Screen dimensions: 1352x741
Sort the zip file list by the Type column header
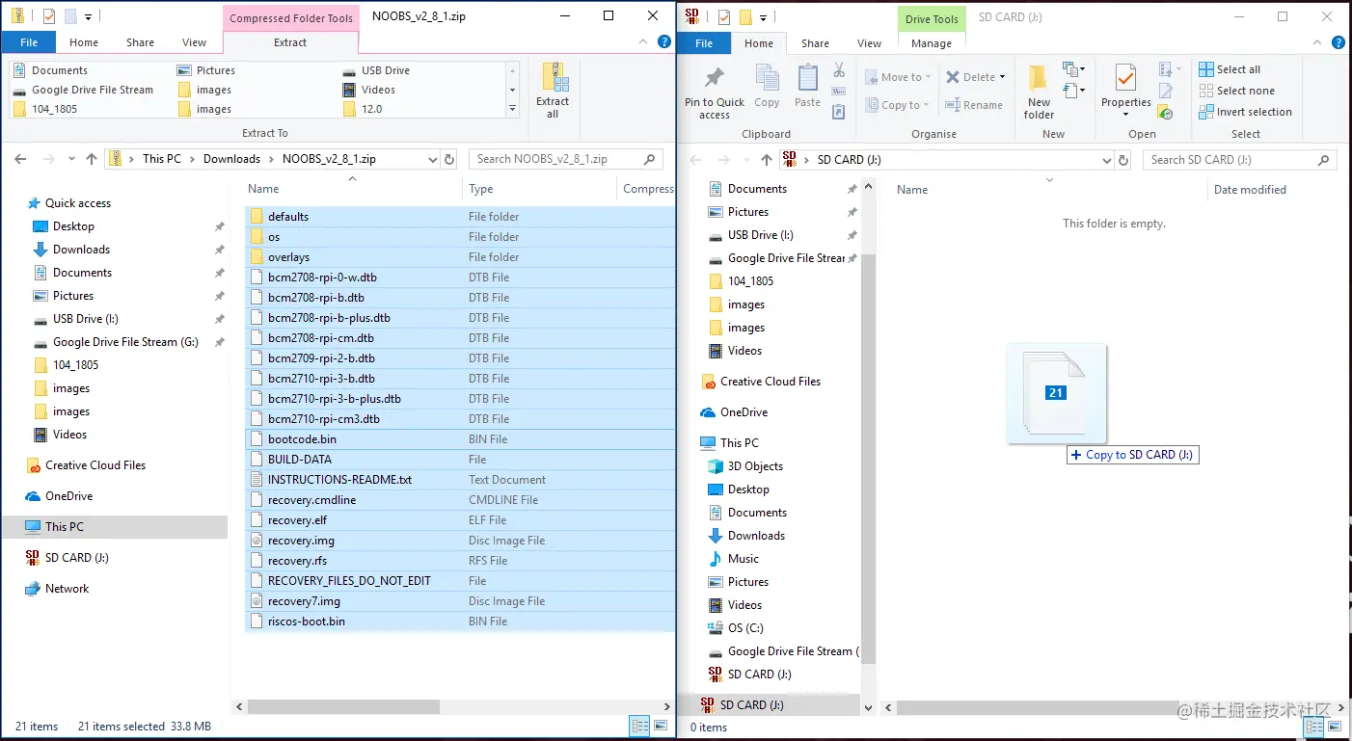pyautogui.click(x=481, y=189)
